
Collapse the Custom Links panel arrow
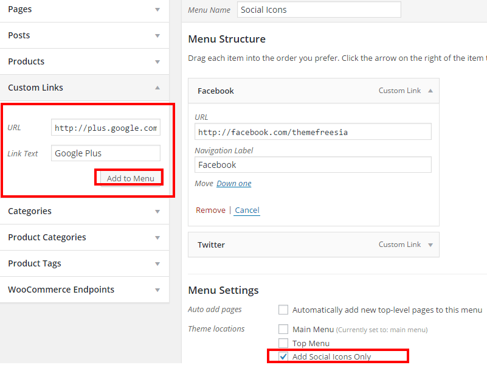(x=157, y=88)
